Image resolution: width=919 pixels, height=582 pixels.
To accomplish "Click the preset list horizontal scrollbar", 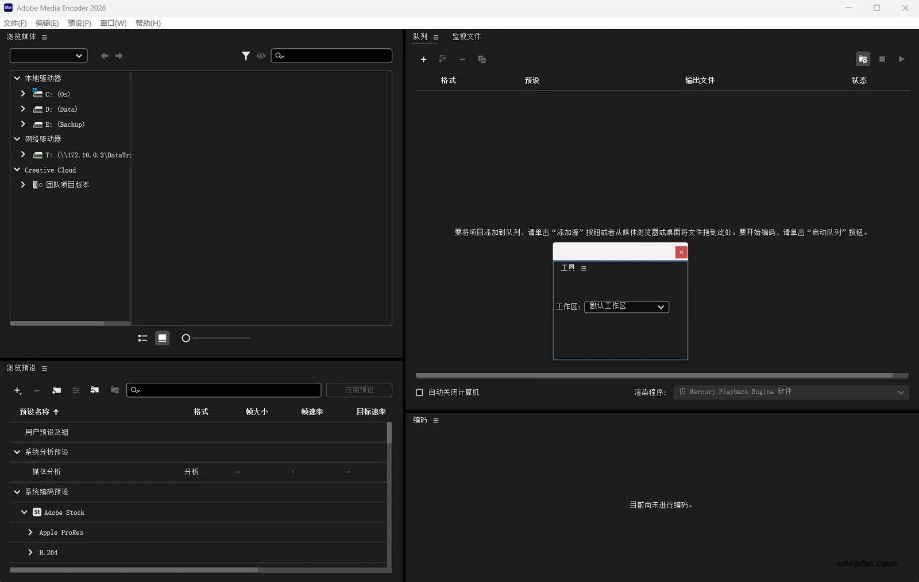I will (x=134, y=570).
